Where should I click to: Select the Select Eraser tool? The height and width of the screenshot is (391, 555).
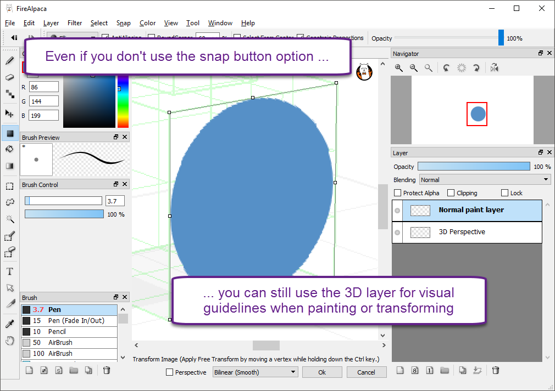click(10, 252)
